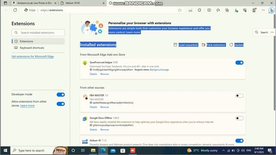Click the Type here to search box
Image resolution: width=276 pixels, height=155 pixels.
click(31, 150)
